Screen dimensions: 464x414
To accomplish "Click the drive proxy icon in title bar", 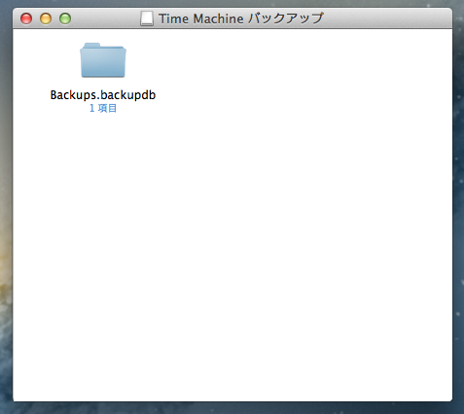I will coord(147,18).
